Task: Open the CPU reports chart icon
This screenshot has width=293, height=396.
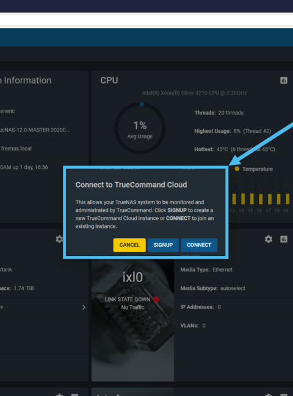Action: point(284,80)
